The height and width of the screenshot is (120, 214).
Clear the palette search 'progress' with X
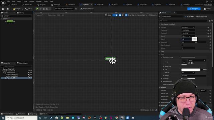click(x=2, y=16)
